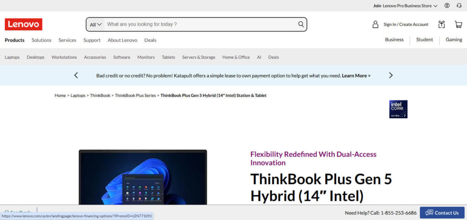Click the Contact Us button
Viewport: 467px width, 220px height.
click(x=442, y=213)
